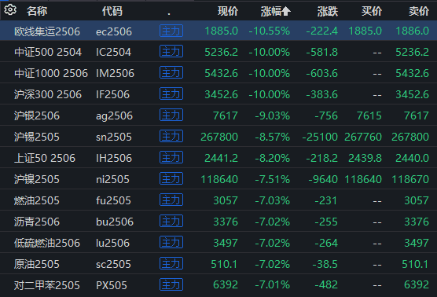
Task: Click the code ag2506
Action: [114, 116]
